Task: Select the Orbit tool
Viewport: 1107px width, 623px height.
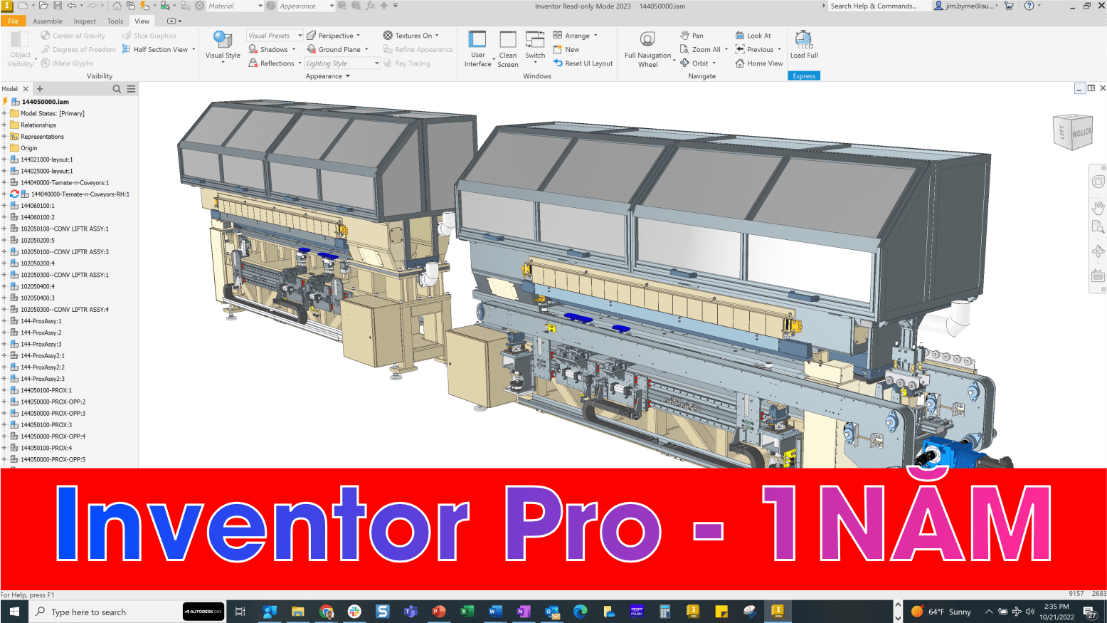Action: (698, 63)
